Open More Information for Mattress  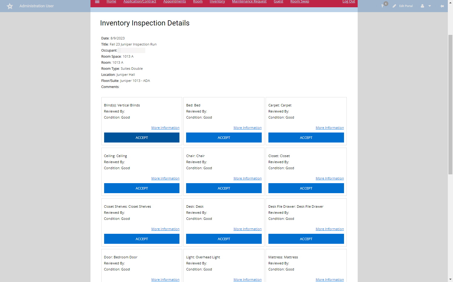tap(330, 280)
